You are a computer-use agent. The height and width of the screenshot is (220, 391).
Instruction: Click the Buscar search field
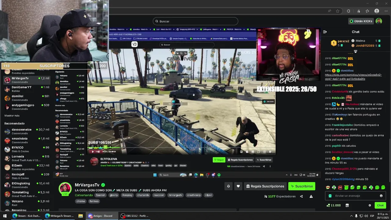click(195, 21)
